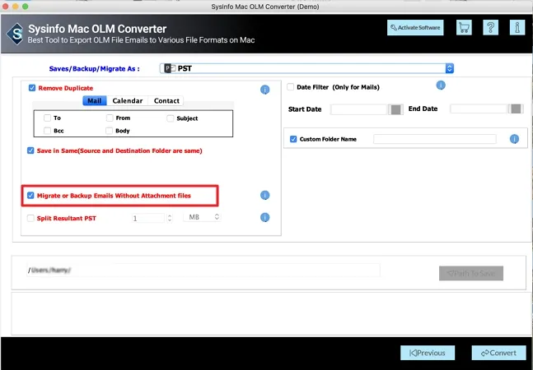Open the question mark help icon
This screenshot has width=533, height=370.
[x=490, y=27]
